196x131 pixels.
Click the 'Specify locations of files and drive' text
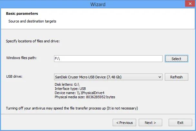point(33,41)
